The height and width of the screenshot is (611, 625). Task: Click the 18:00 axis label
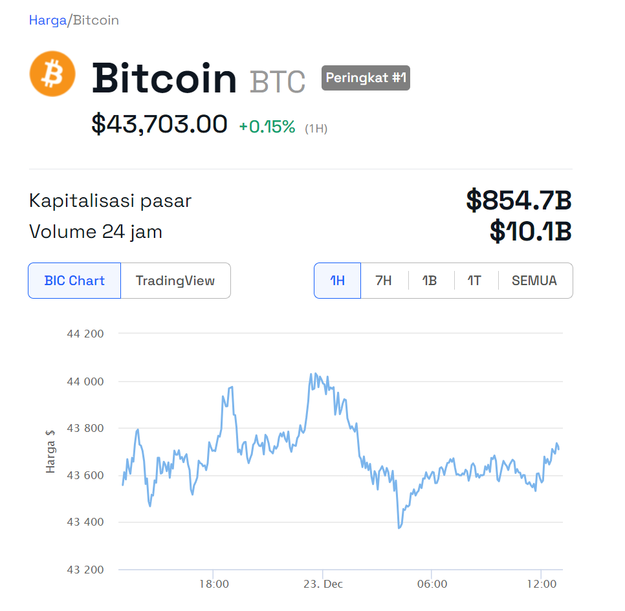pyautogui.click(x=214, y=584)
